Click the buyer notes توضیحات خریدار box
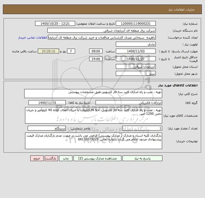 tap(93, 141)
